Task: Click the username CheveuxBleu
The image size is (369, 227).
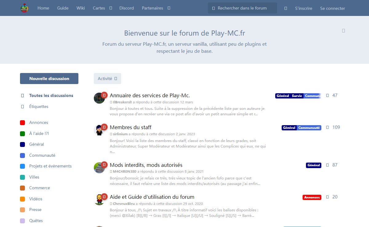Action: 124,204
